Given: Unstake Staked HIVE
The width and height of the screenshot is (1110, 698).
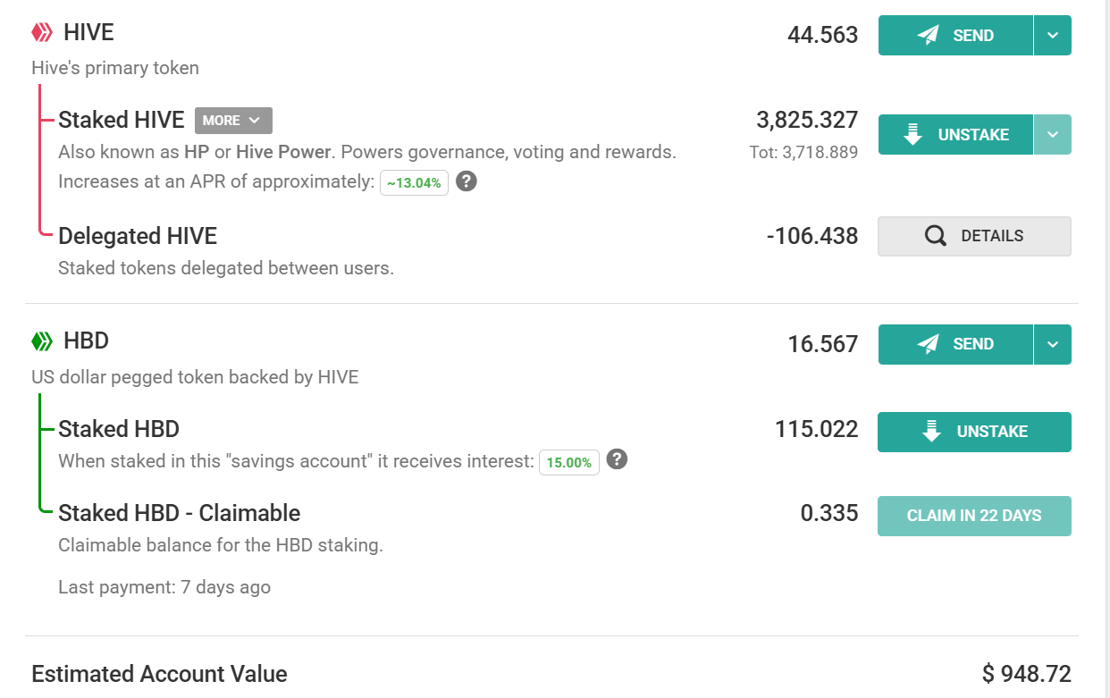Looking at the screenshot, I should (x=955, y=135).
